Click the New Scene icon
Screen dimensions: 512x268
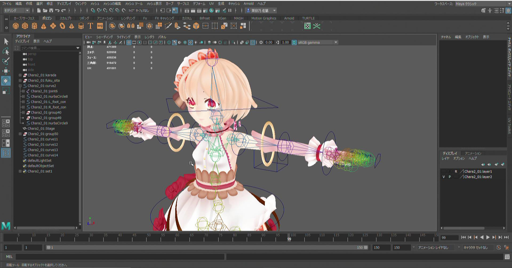click(39, 11)
